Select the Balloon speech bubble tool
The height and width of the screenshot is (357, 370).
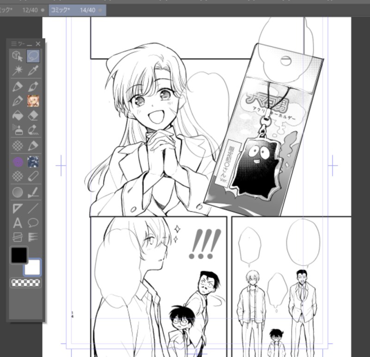(33, 223)
